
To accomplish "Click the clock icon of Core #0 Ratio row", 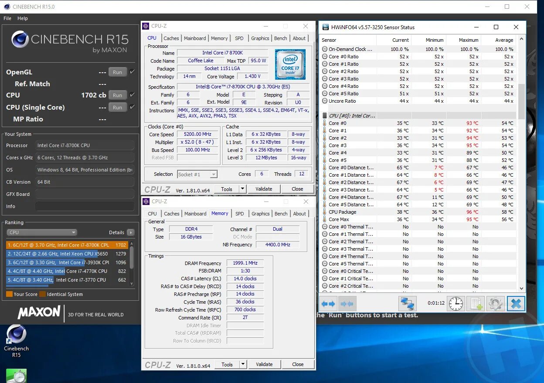I will (x=325, y=57).
